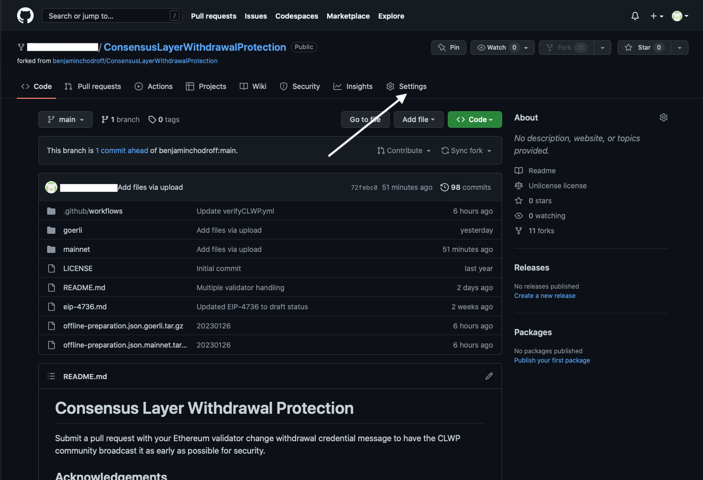This screenshot has width=703, height=480.
Task: Expand the Sync fork dropdown
Action: [x=466, y=151]
